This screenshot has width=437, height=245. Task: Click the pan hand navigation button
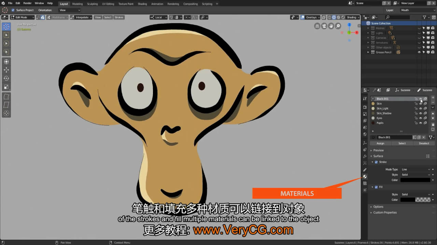click(x=331, y=26)
